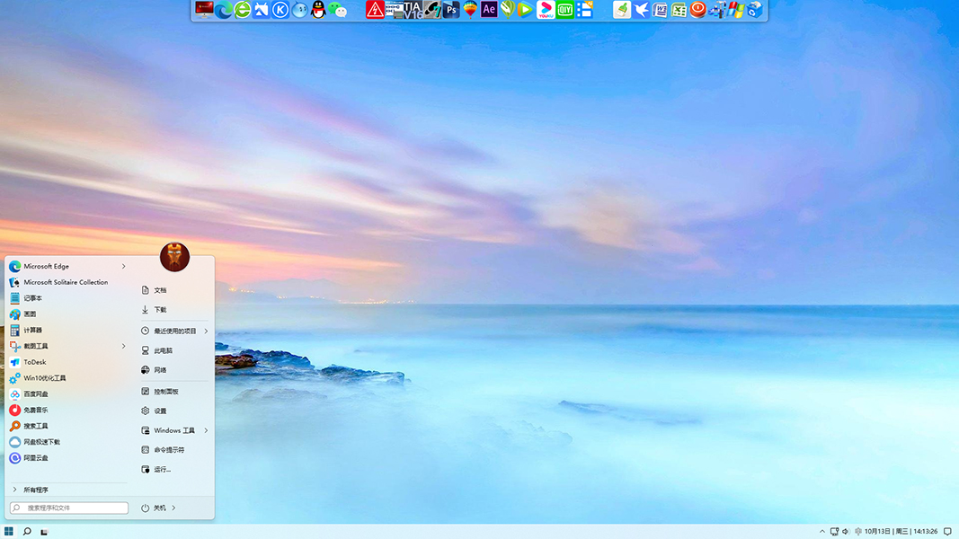Select 命令提示符 in the start menu
The height and width of the screenshot is (539, 959).
(168, 450)
